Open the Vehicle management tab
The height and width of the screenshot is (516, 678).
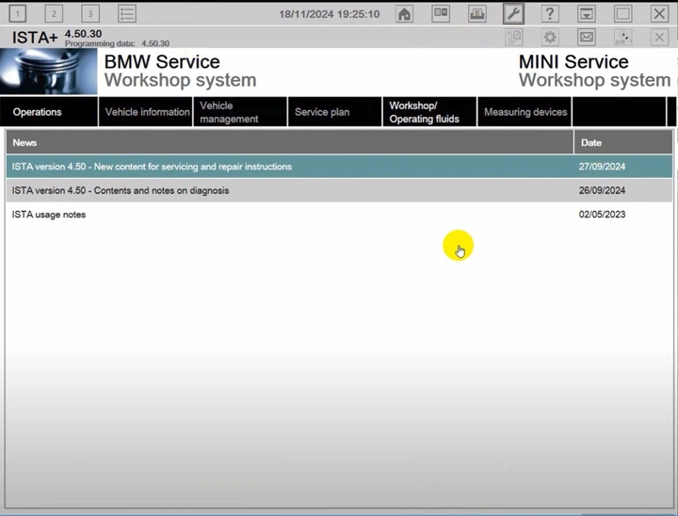tap(240, 112)
